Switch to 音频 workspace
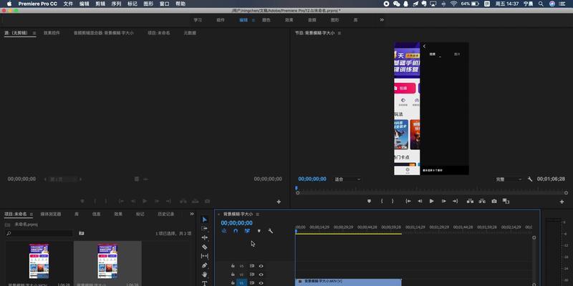Screen dimensions: 573x286 [x=312, y=20]
